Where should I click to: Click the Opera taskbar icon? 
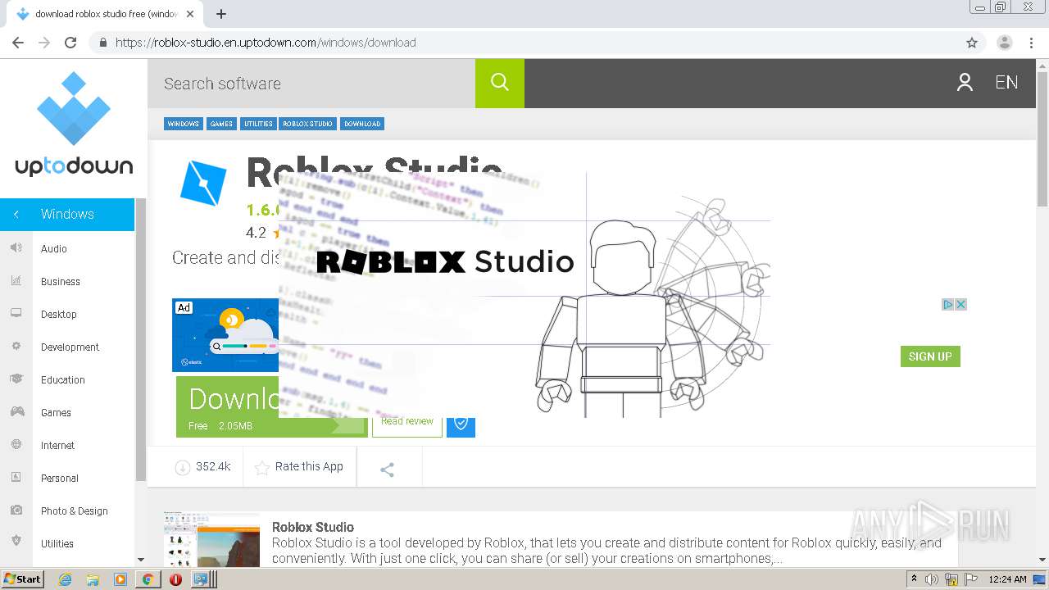click(x=175, y=579)
